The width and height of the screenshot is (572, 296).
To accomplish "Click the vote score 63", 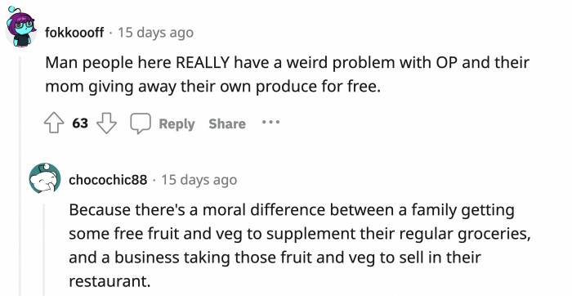I will (x=80, y=123).
